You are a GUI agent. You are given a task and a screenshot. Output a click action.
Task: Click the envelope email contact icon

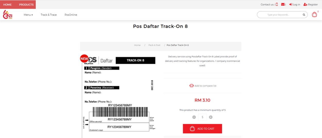coord(283,4)
